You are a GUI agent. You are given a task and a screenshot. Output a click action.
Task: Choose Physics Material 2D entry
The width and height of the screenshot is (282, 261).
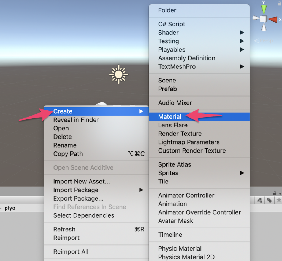[199, 257]
